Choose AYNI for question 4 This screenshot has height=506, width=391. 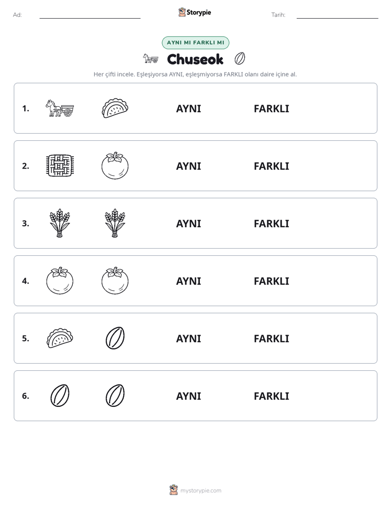[x=188, y=281]
